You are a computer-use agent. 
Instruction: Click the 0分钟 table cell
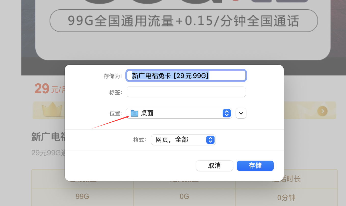tap(286, 198)
